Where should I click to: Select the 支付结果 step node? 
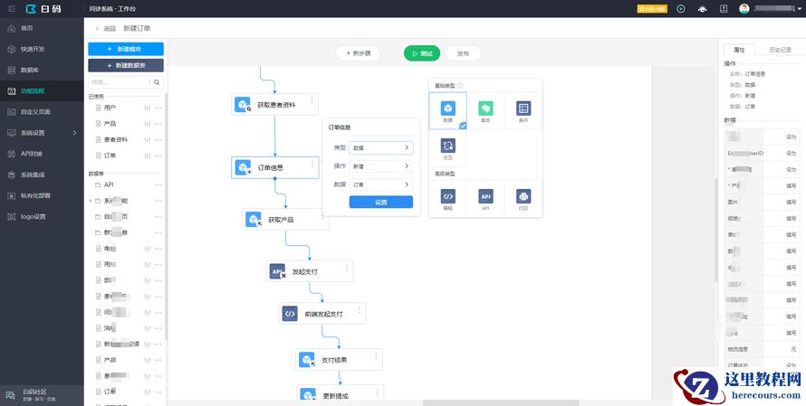click(x=340, y=360)
